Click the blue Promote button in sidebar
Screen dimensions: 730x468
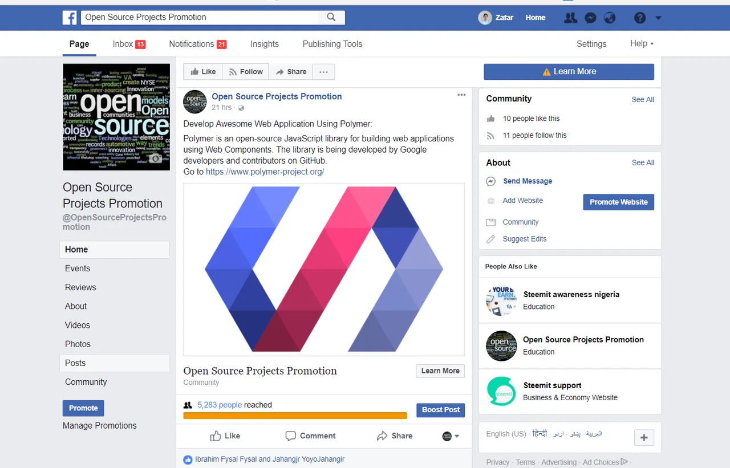pos(83,408)
